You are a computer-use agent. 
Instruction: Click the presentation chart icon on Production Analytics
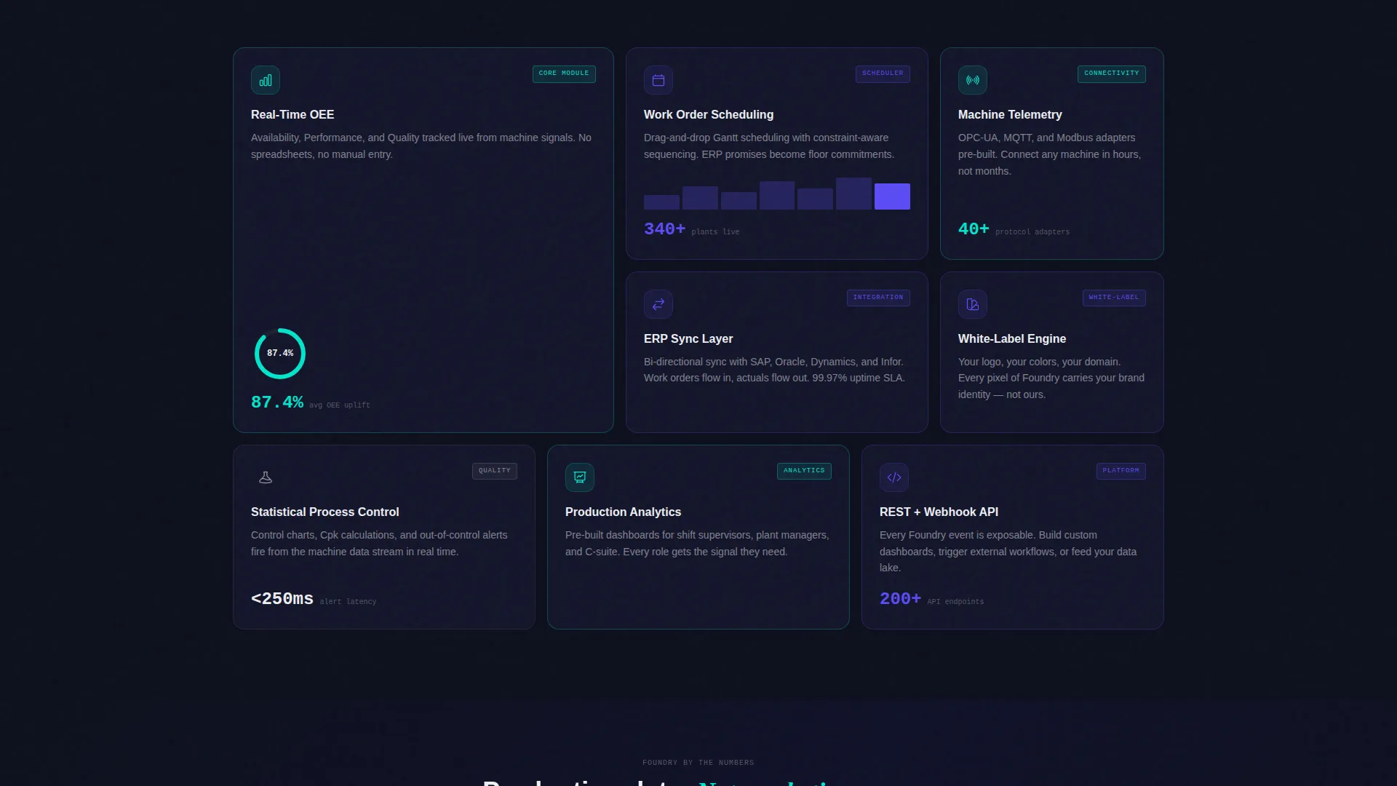click(580, 477)
